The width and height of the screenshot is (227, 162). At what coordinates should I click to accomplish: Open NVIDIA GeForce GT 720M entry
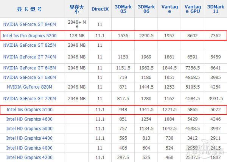coord(30,99)
